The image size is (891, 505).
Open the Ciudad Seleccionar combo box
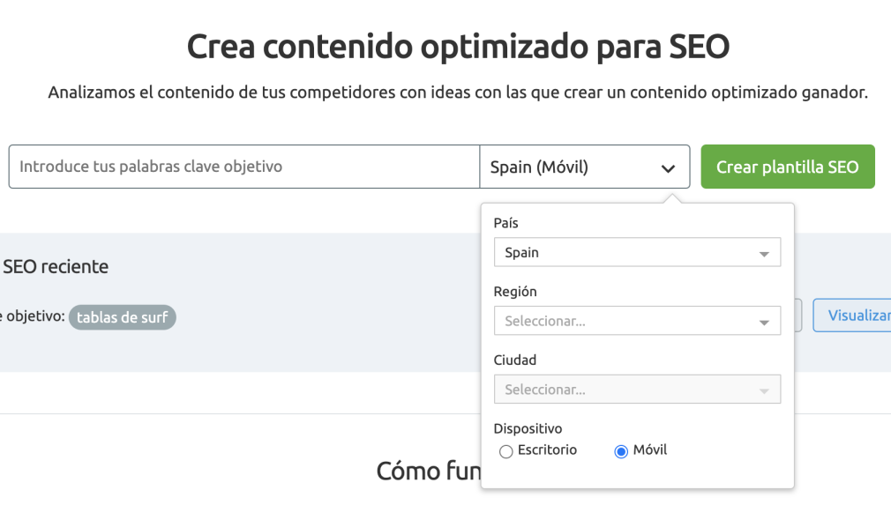click(x=637, y=390)
